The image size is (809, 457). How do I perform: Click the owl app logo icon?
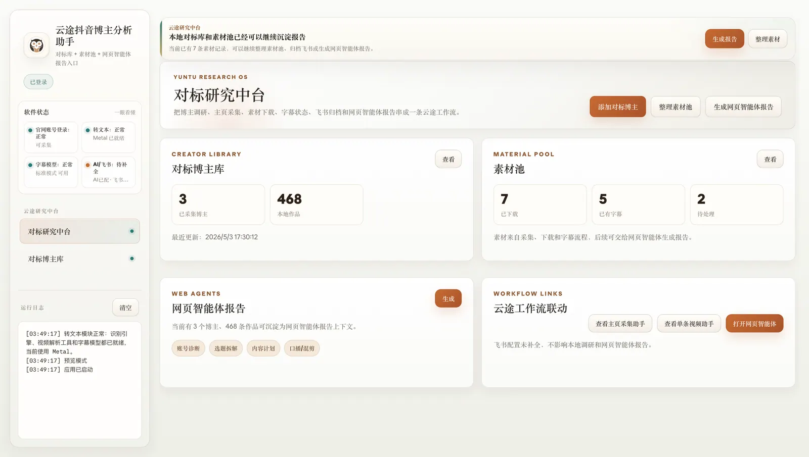pyautogui.click(x=36, y=45)
